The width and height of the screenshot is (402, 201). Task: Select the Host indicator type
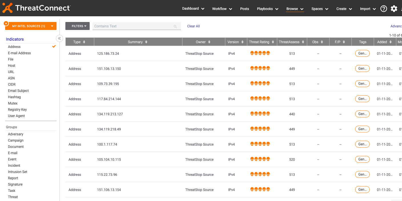click(x=12, y=66)
